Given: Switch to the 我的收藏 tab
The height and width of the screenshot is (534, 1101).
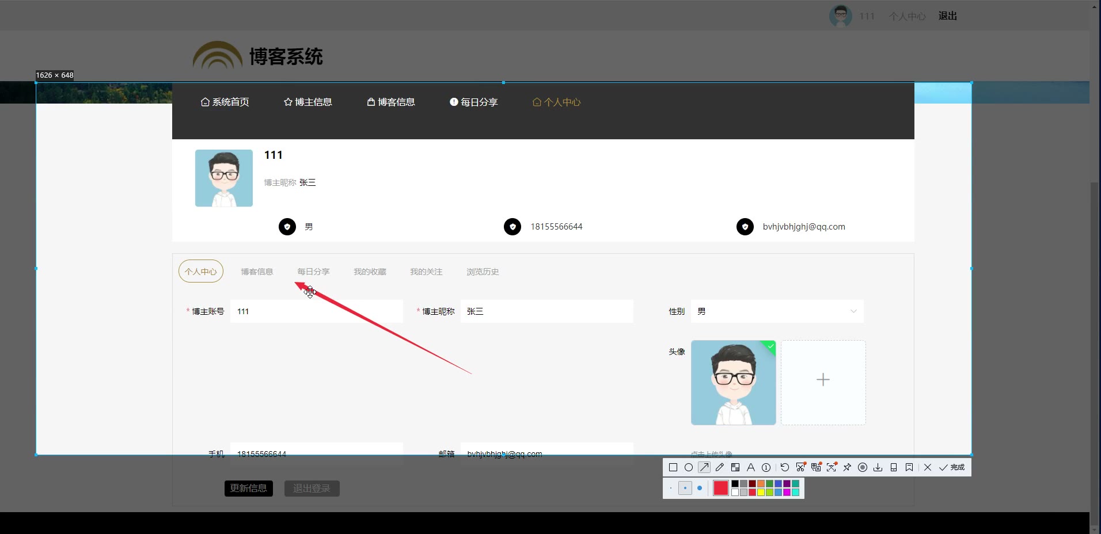Looking at the screenshot, I should tap(370, 272).
